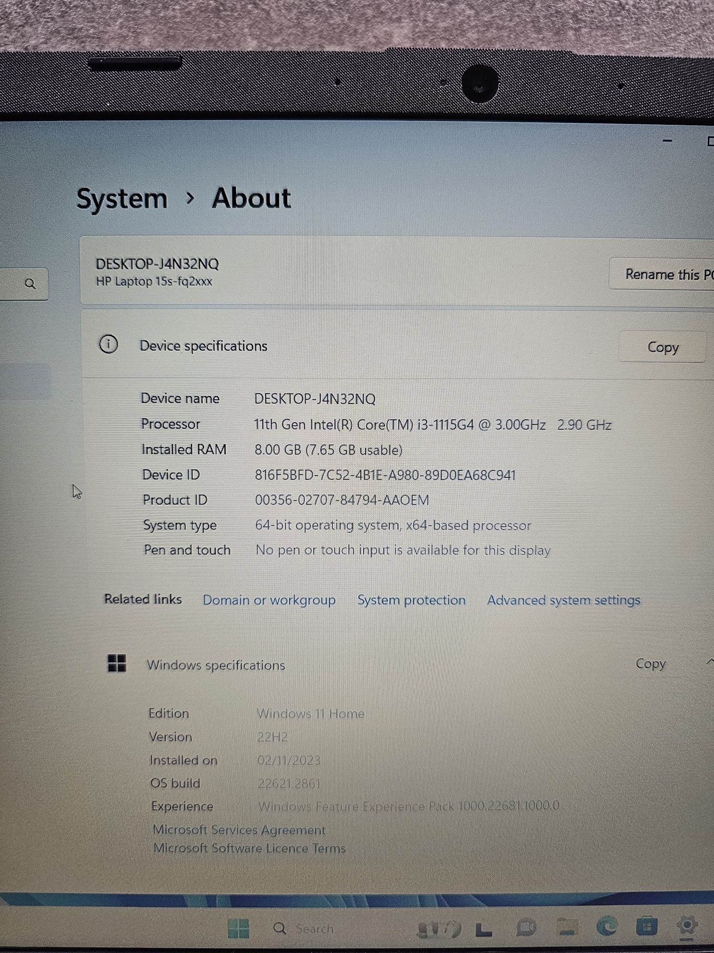Viewport: 714px width, 953px height.
Task: Click the System type value 64-bit operating system
Action: [x=393, y=525]
